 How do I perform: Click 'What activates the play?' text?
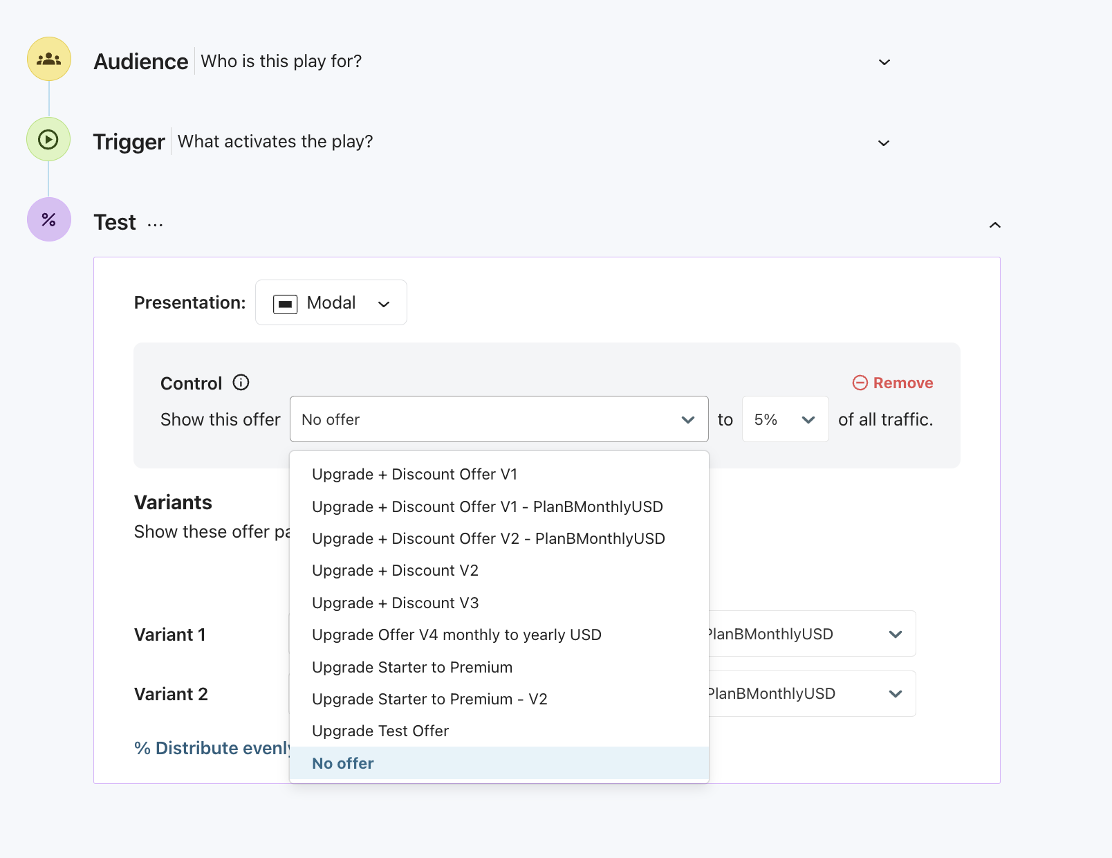point(275,141)
